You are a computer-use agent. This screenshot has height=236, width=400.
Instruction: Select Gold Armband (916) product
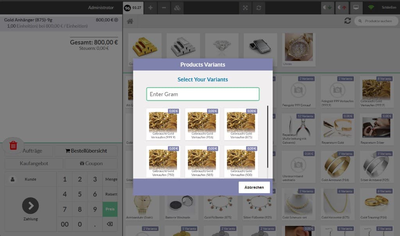337,167
